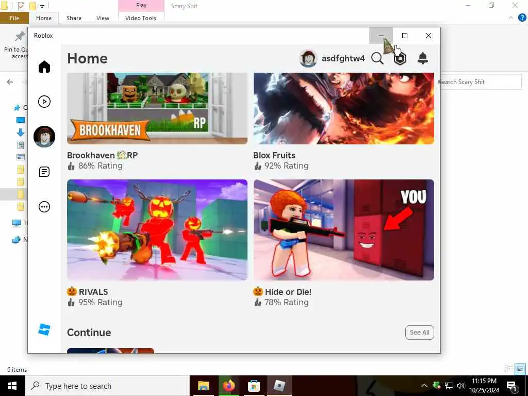Image resolution: width=528 pixels, height=396 pixels.
Task: Open the notifications bell icon
Action: pos(423,58)
